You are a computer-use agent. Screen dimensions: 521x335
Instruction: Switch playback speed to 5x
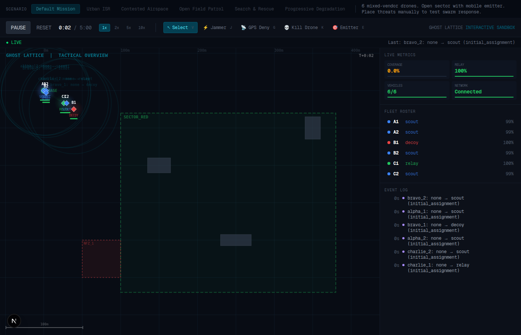(x=129, y=28)
